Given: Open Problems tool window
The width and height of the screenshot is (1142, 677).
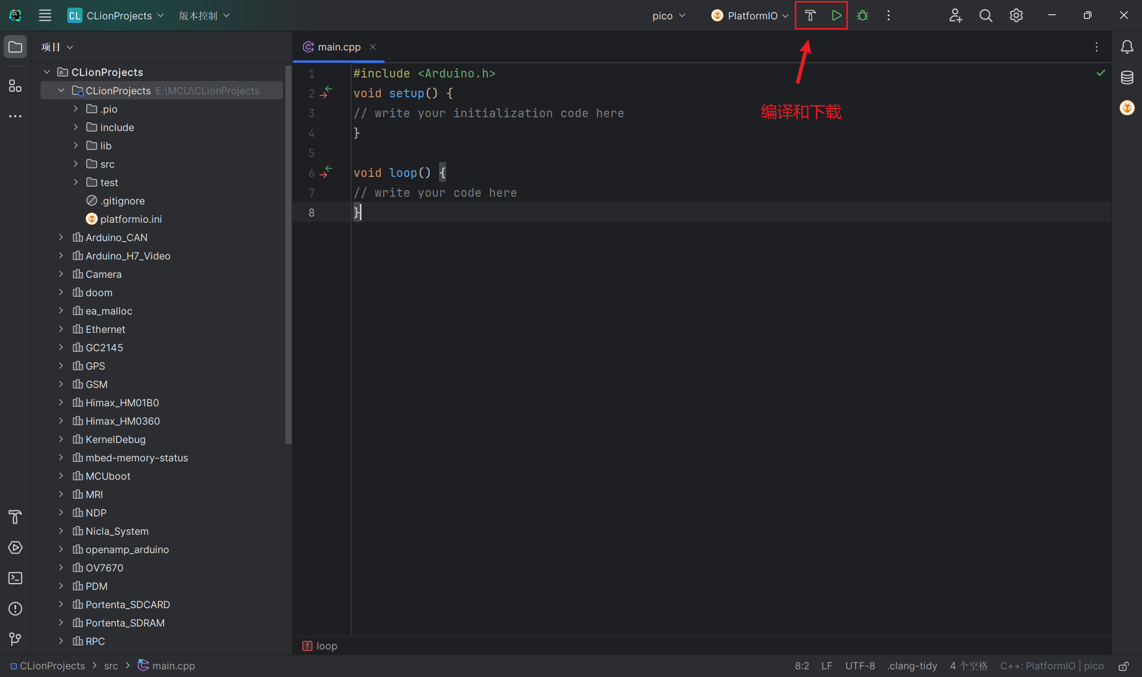Looking at the screenshot, I should coord(15,609).
